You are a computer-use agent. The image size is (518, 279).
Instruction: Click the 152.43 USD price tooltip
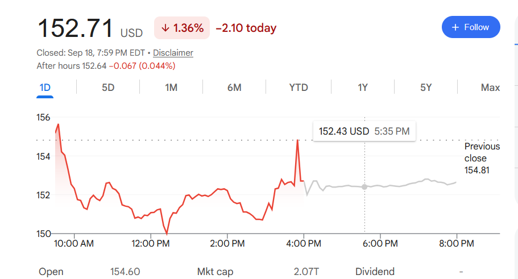tap(364, 131)
